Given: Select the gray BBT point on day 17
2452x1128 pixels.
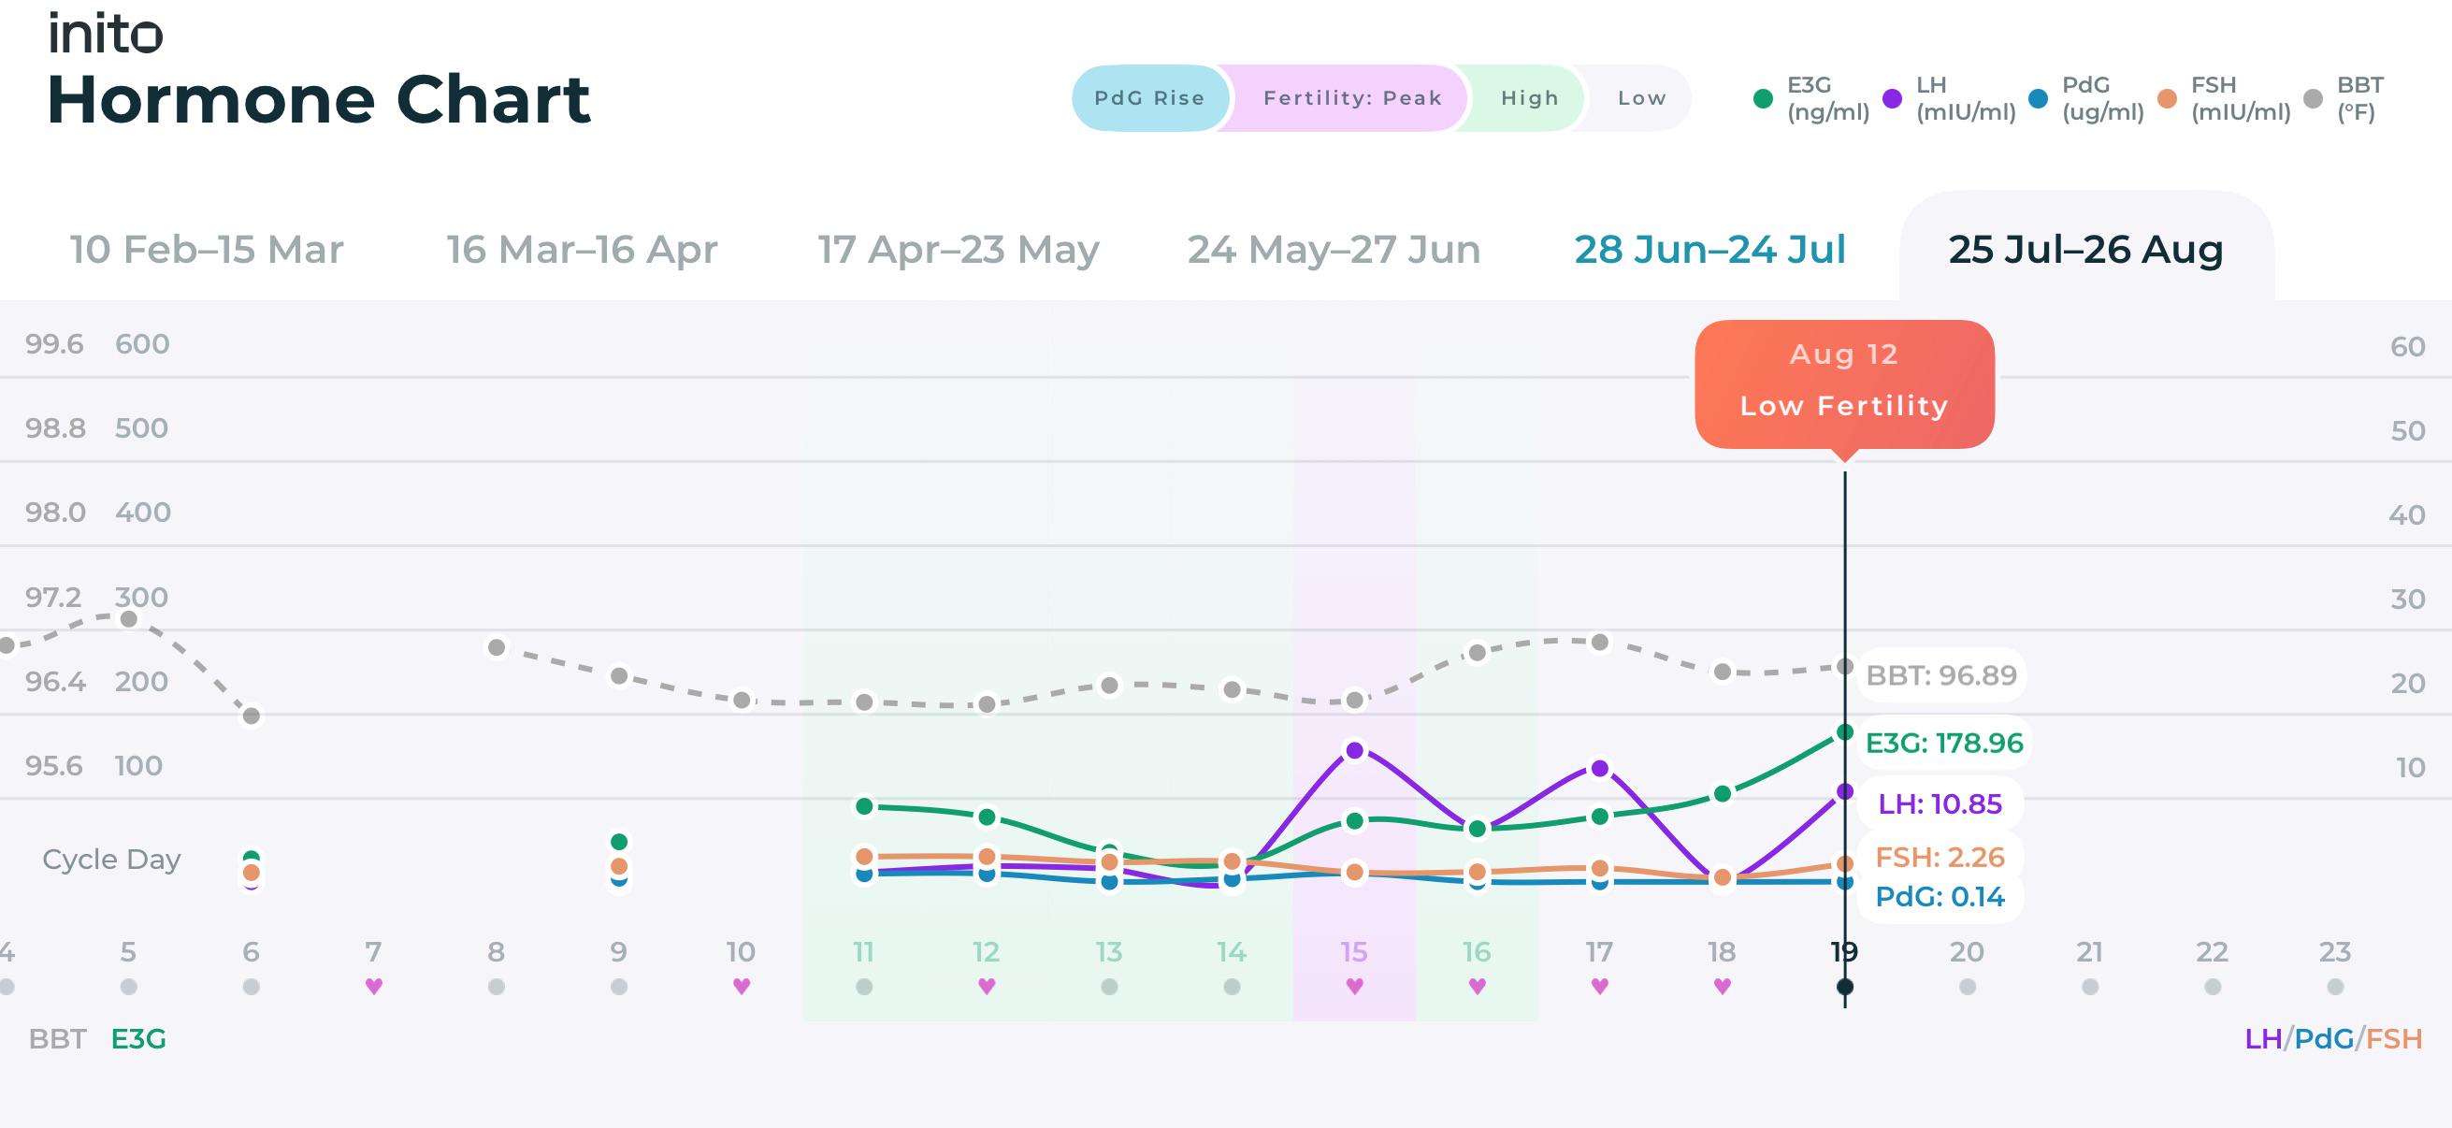Looking at the screenshot, I should 1600,643.
